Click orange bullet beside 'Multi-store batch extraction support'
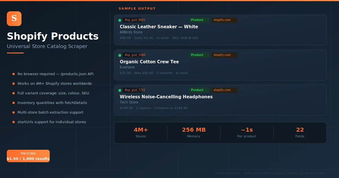Screen dimensions: 339x178 tap(14, 112)
